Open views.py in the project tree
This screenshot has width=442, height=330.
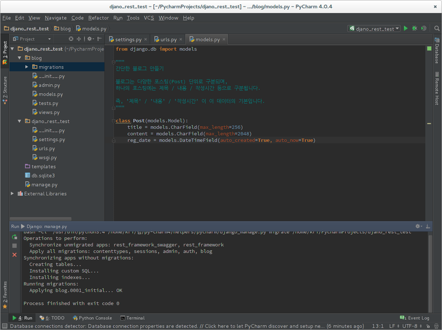point(46,112)
